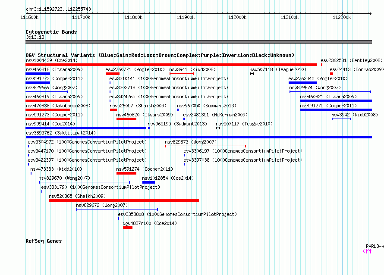Viewport: 384px width, 275px height.
Task: Click esv2762345 (Vogler2010) label
Action: click(x=318, y=78)
